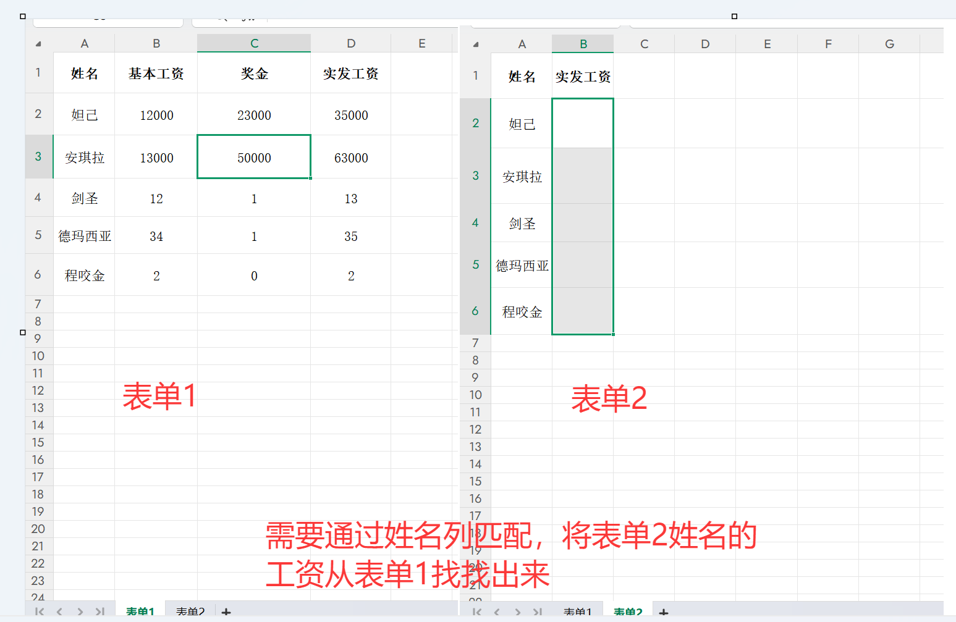Select the cell with value 13 in 剑圣 row
This screenshot has height=622, width=956.
(x=351, y=198)
